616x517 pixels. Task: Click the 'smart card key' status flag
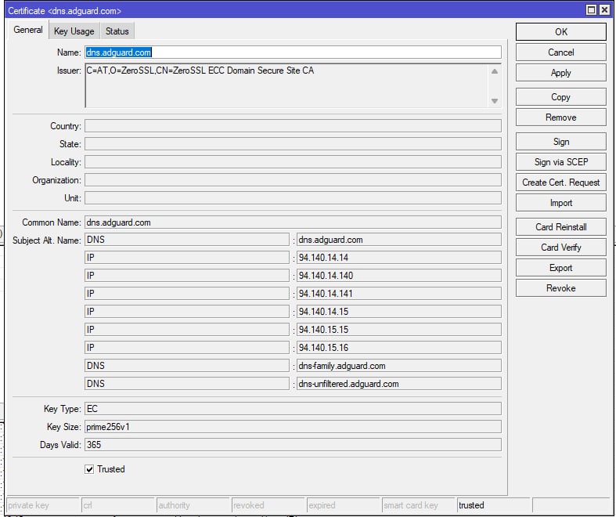(x=419, y=505)
